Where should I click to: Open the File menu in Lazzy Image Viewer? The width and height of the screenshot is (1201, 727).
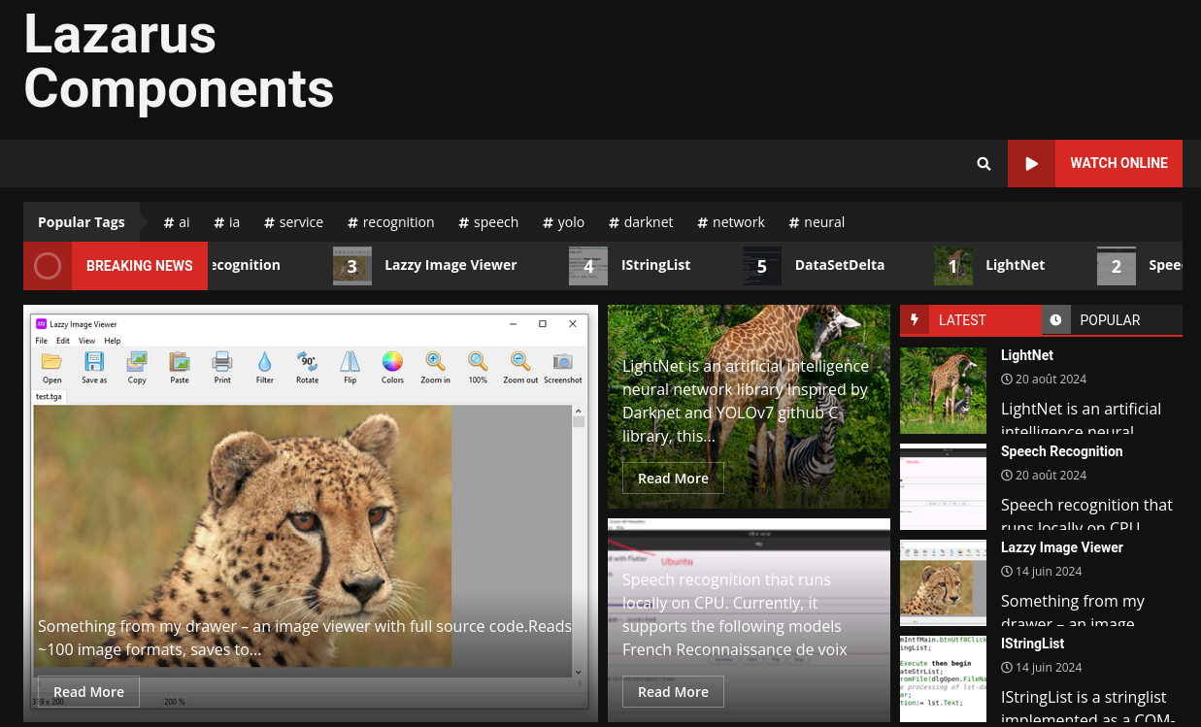pos(43,341)
